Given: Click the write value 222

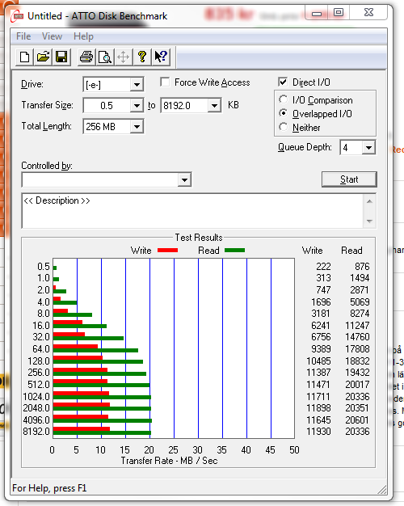Looking at the screenshot, I should [323, 267].
